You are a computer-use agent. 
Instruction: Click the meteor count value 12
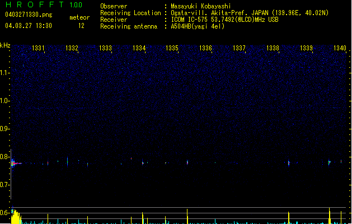click(81, 26)
